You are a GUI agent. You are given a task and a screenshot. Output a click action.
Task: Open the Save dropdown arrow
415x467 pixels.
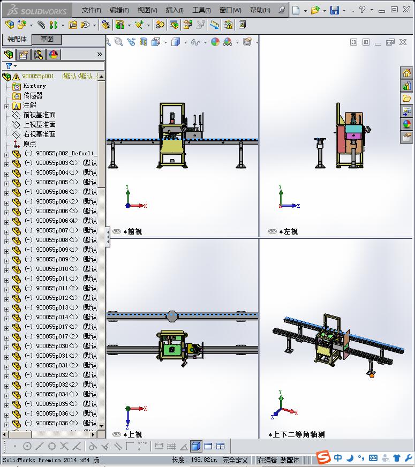click(344, 10)
